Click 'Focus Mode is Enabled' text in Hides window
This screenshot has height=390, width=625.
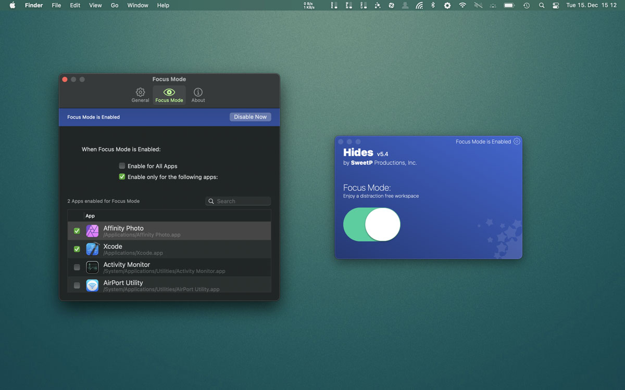(483, 141)
